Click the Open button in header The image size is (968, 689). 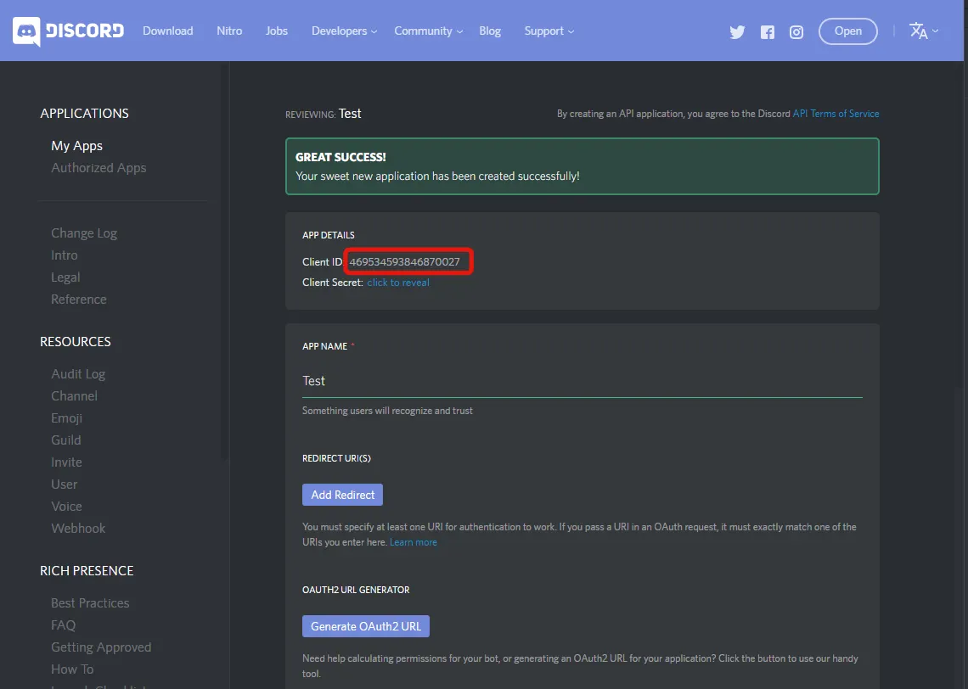tap(847, 31)
